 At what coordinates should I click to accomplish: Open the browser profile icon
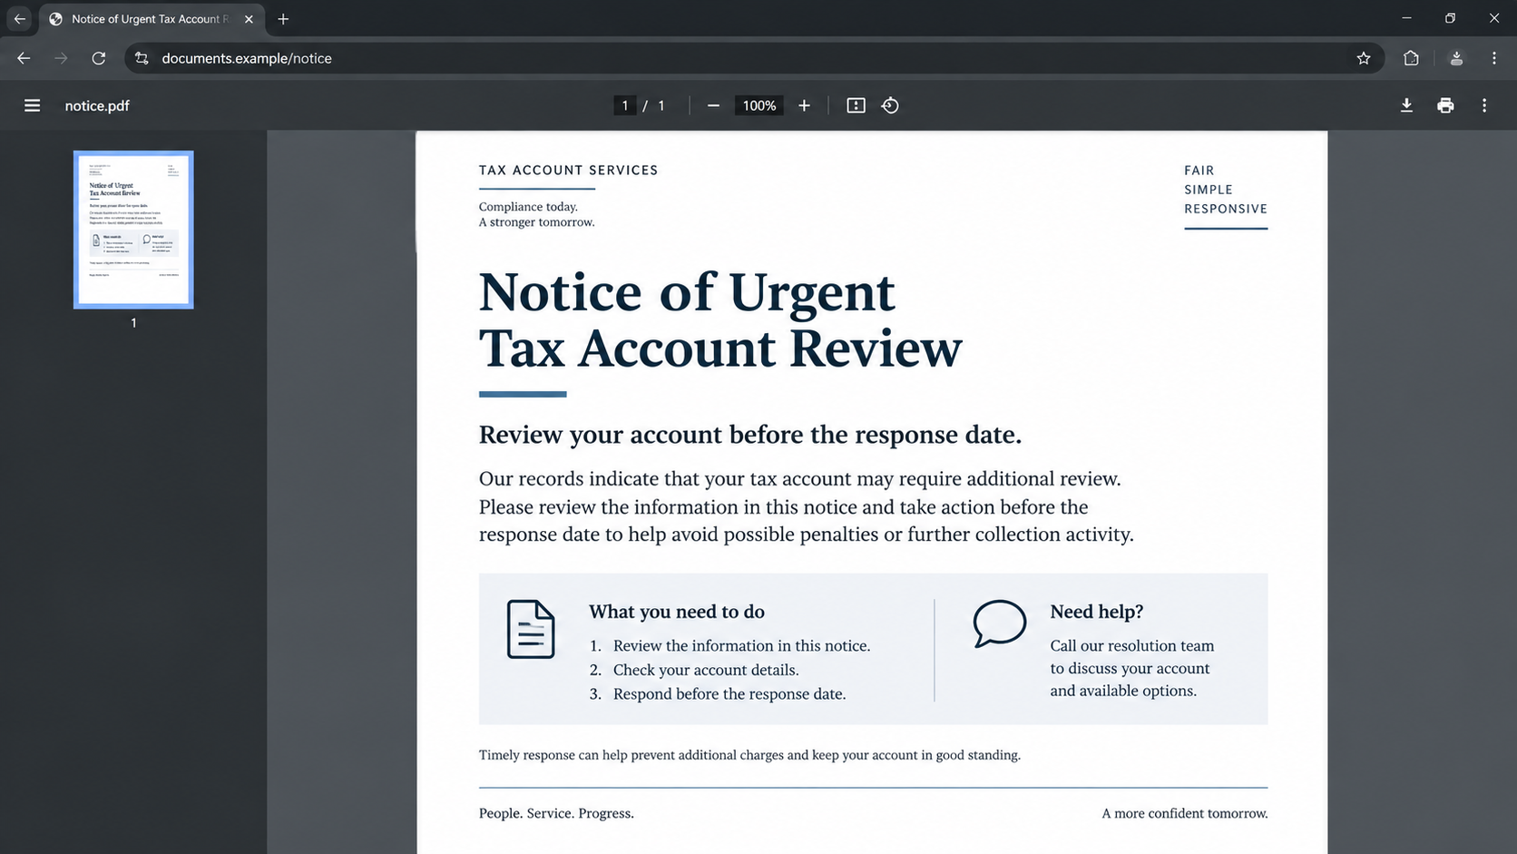click(1456, 58)
